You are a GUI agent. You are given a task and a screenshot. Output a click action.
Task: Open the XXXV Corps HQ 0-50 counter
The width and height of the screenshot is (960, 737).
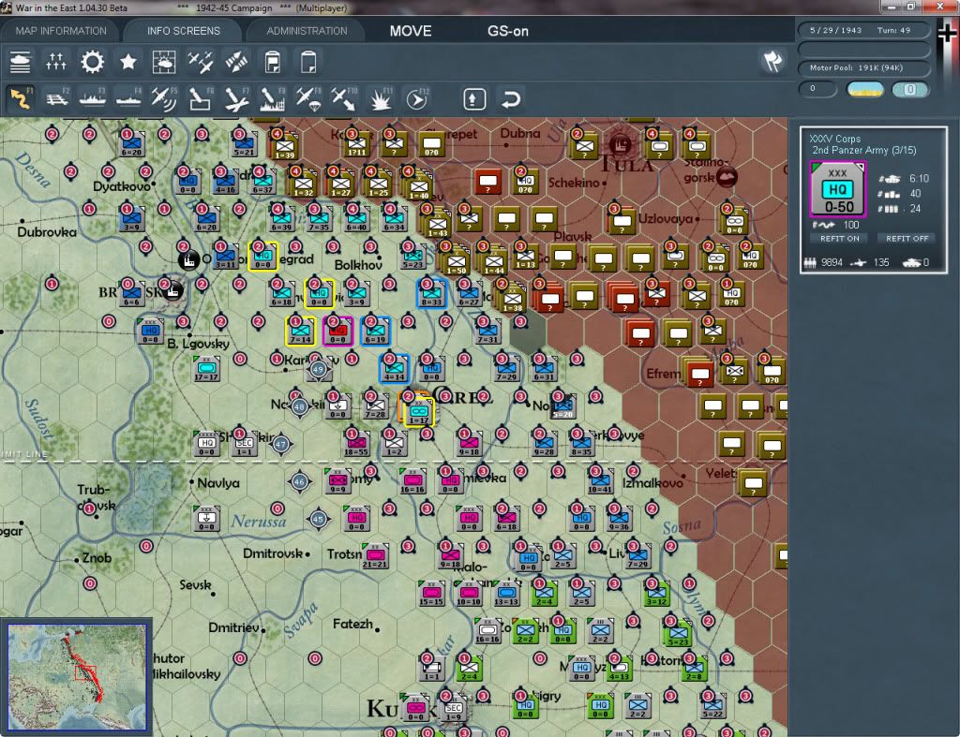click(x=837, y=189)
